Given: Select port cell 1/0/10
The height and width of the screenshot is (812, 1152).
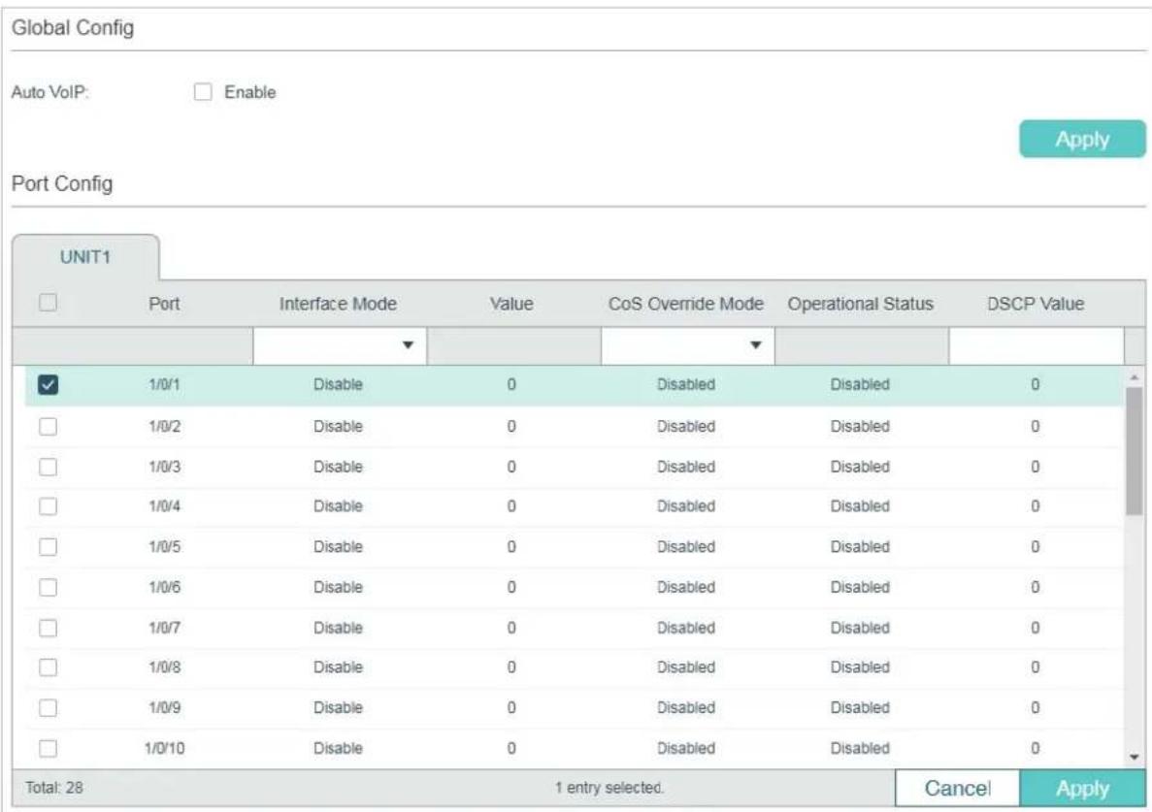Looking at the screenshot, I should 164,748.
